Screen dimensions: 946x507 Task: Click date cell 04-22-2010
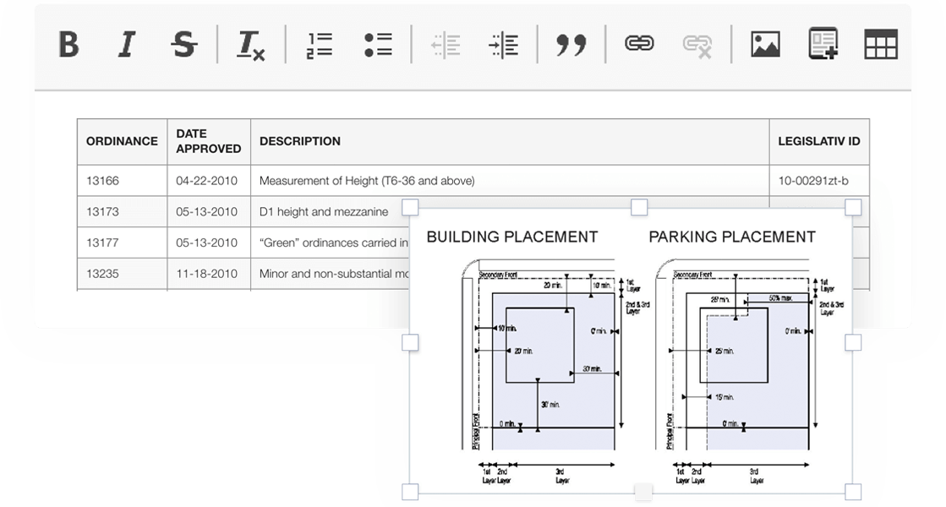[x=209, y=181]
